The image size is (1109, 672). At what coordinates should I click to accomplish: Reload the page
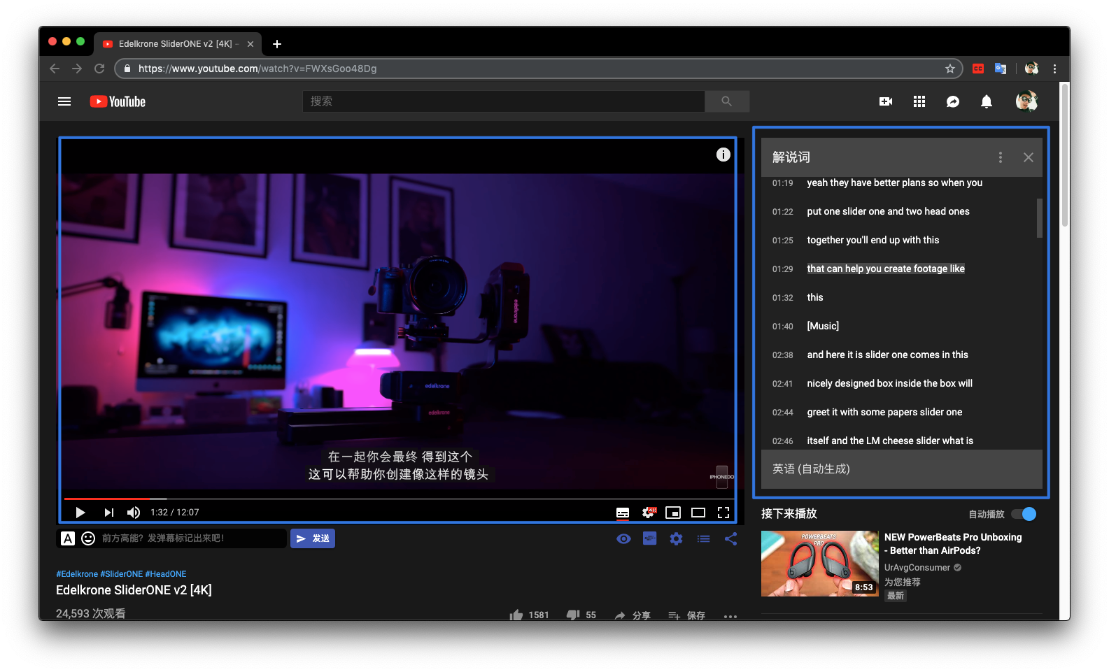[99, 69]
